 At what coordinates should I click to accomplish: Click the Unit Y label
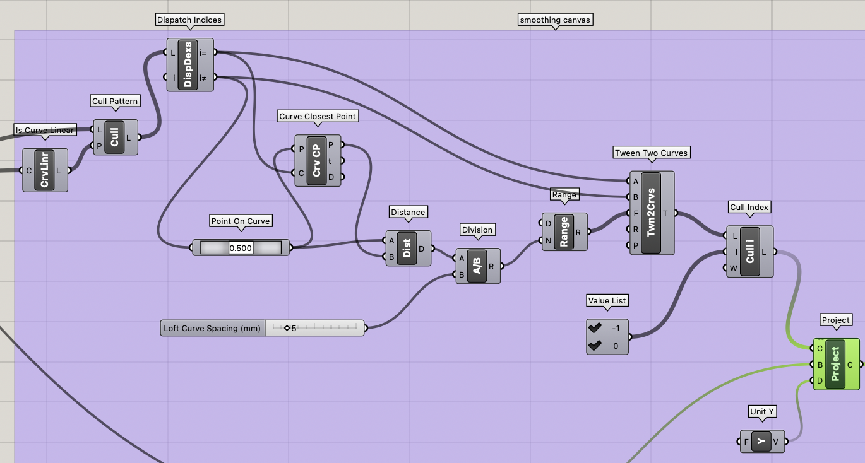762,412
